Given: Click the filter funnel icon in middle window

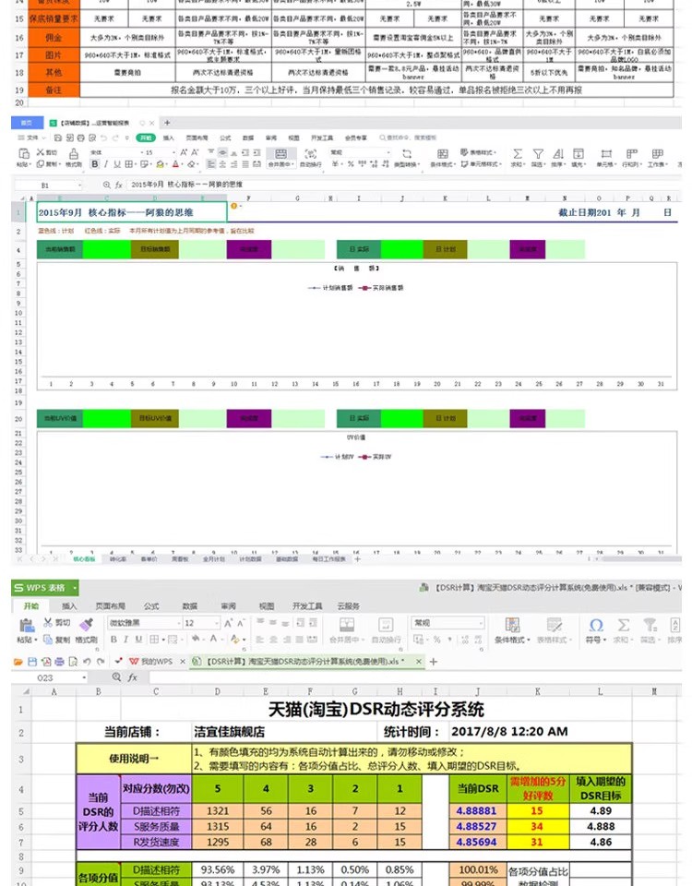Looking at the screenshot, I should [x=538, y=154].
